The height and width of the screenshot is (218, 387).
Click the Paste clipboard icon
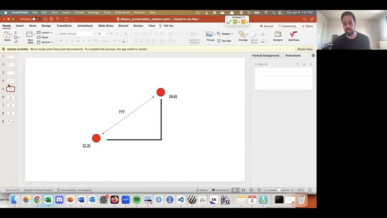(7, 35)
